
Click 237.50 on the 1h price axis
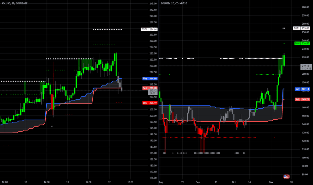click(x=153, y=23)
